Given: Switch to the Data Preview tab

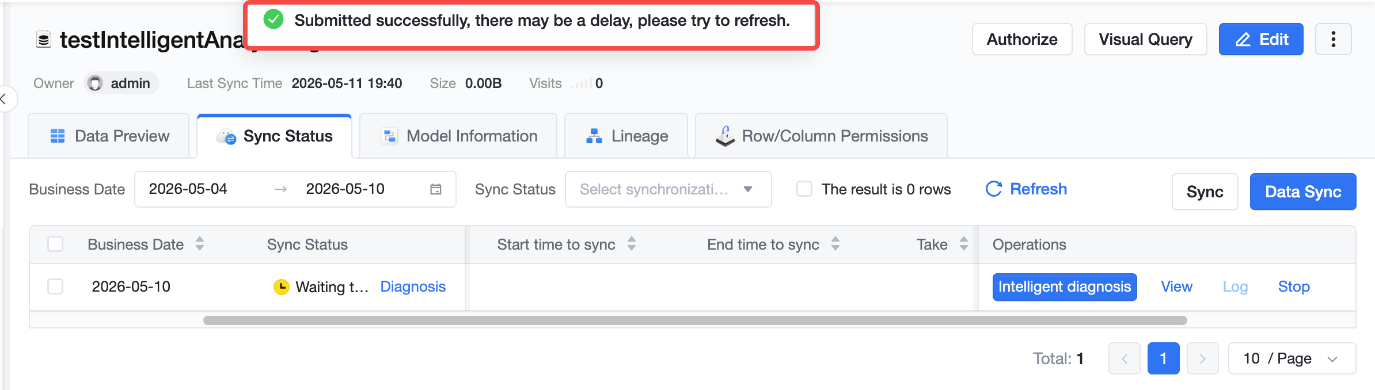Looking at the screenshot, I should (109, 136).
